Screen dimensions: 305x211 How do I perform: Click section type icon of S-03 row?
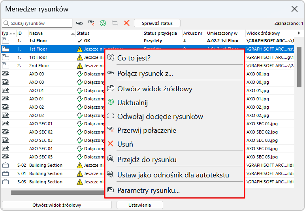6,182
